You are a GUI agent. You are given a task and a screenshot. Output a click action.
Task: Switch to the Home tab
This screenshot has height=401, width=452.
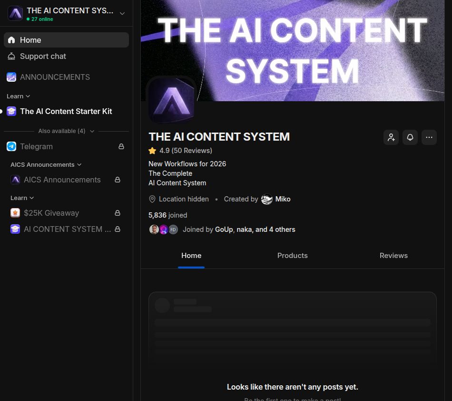[x=191, y=256]
